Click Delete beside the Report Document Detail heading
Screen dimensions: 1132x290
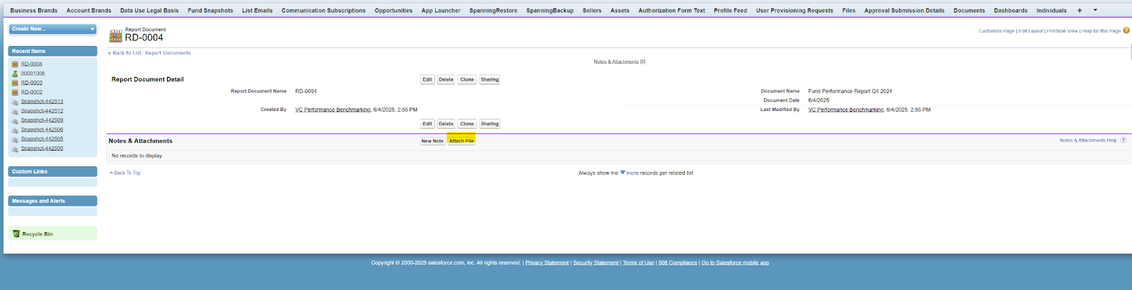(x=446, y=79)
